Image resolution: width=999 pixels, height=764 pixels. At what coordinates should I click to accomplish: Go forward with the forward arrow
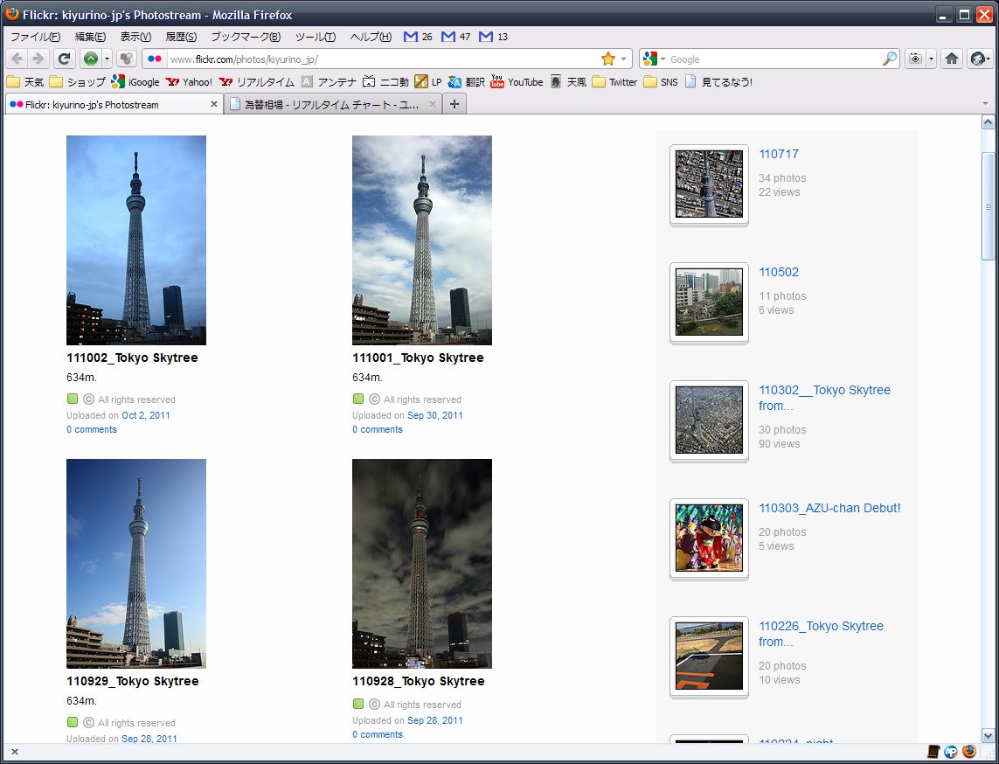pyautogui.click(x=38, y=59)
